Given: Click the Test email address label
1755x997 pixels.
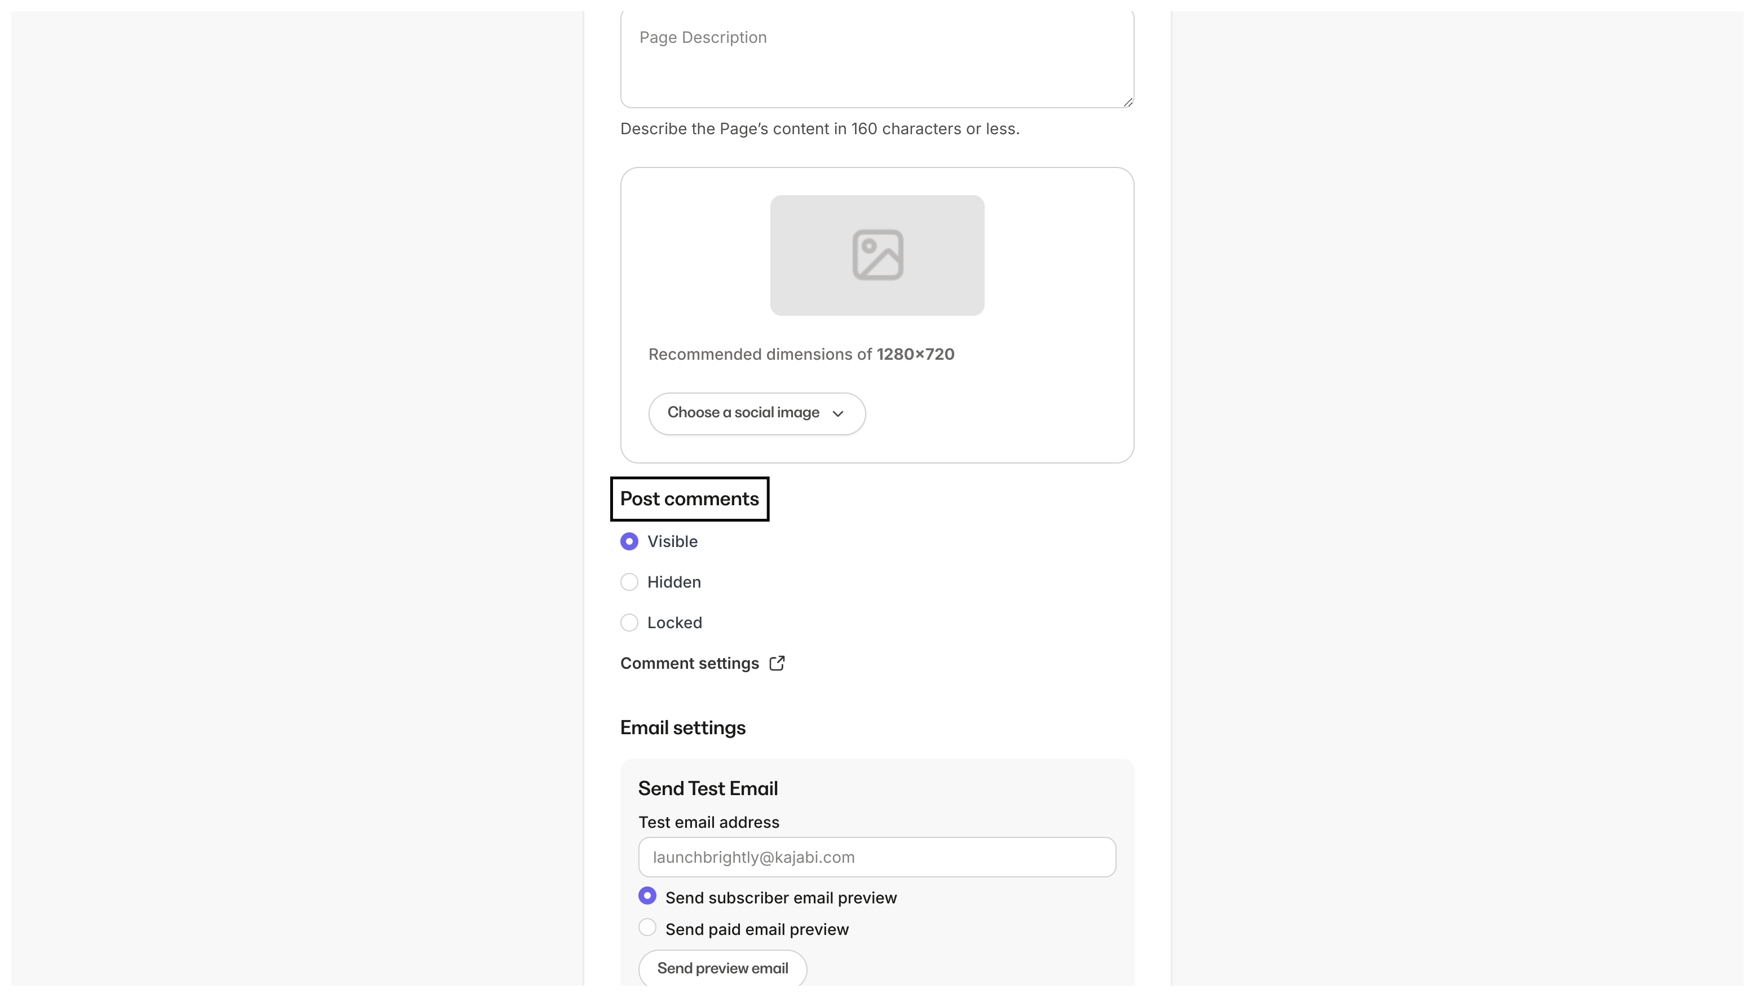Looking at the screenshot, I should [709, 822].
